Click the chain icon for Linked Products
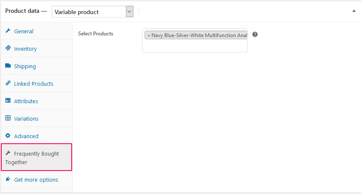 tap(8, 84)
